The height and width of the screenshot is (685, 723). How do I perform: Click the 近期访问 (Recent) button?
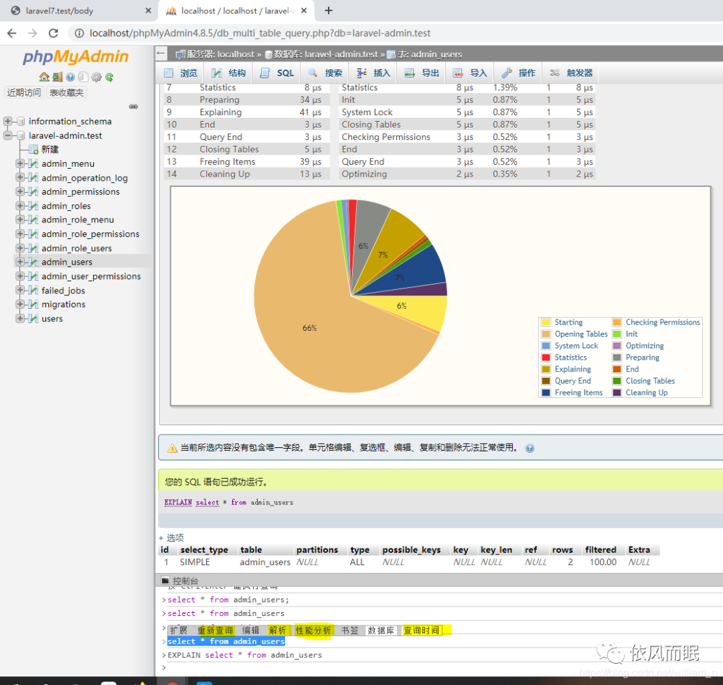click(24, 92)
